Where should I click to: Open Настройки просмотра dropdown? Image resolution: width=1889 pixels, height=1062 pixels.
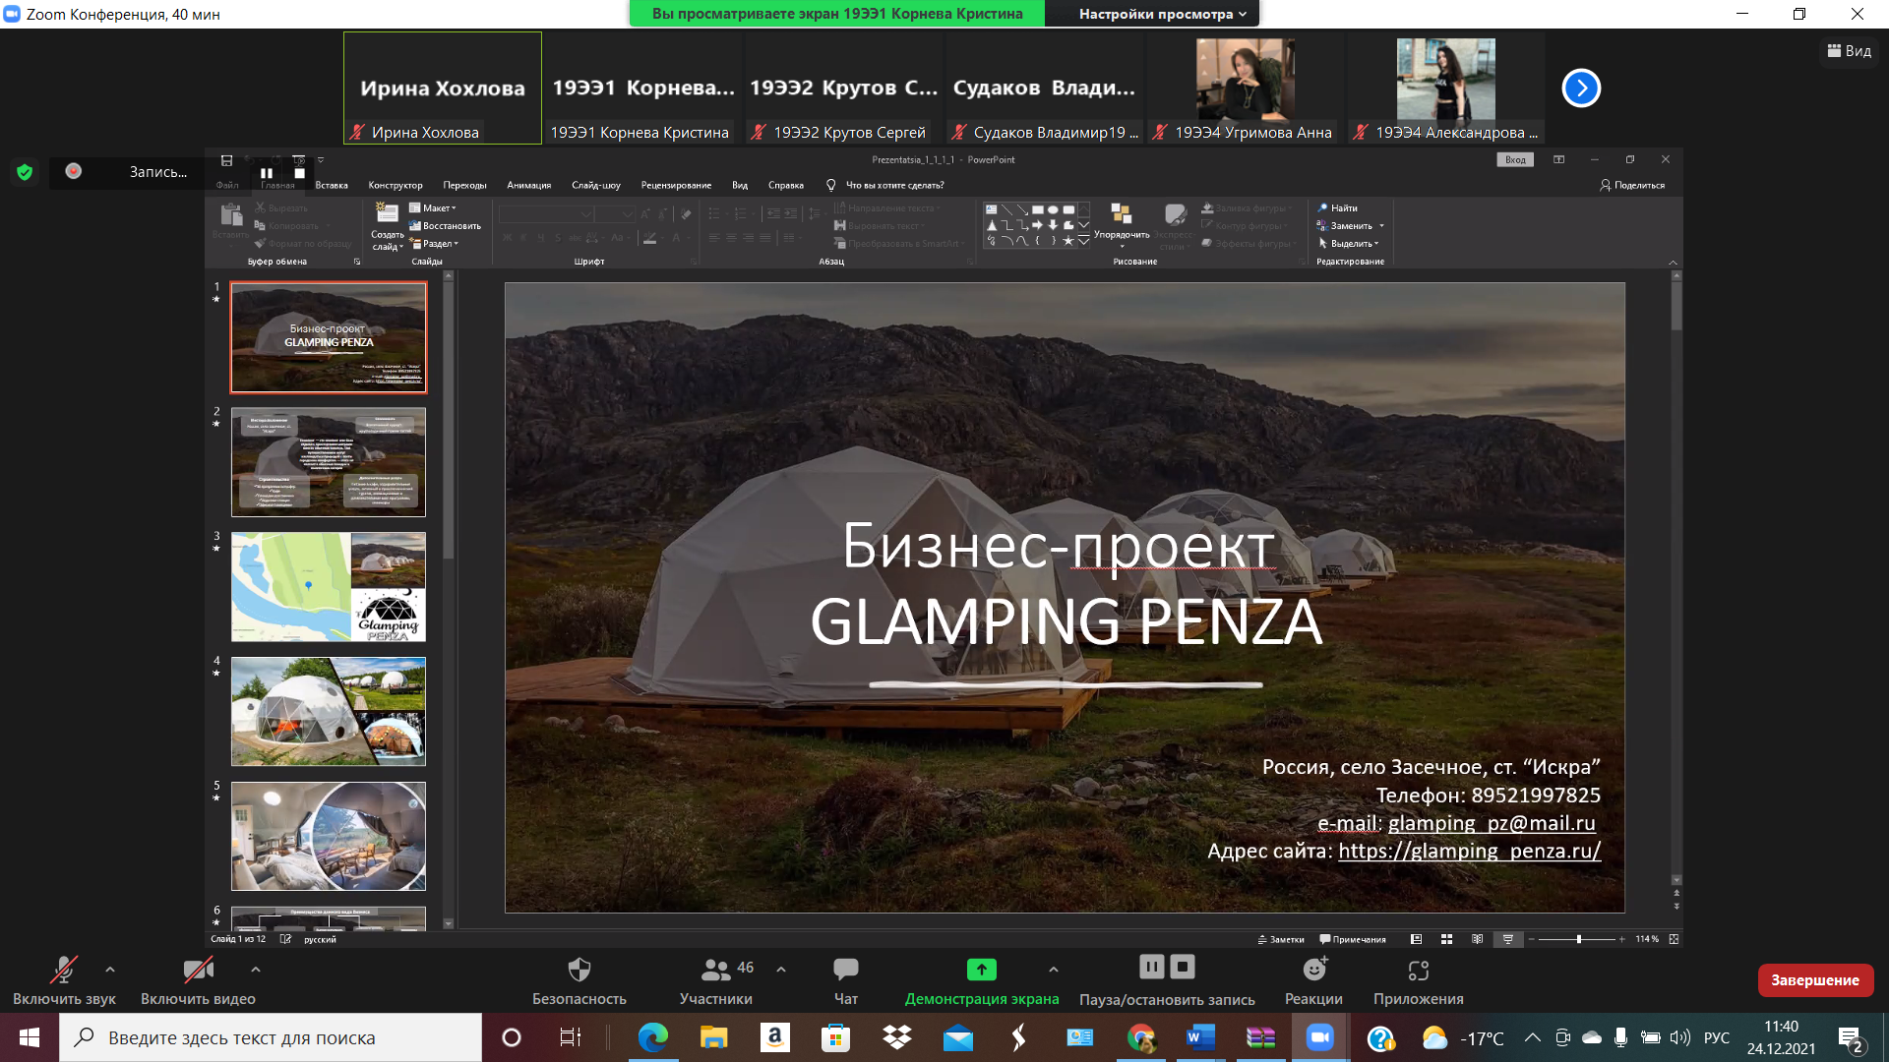(x=1162, y=14)
